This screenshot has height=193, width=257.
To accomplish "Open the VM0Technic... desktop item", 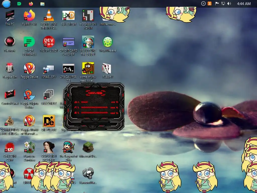I will point(107,24).
